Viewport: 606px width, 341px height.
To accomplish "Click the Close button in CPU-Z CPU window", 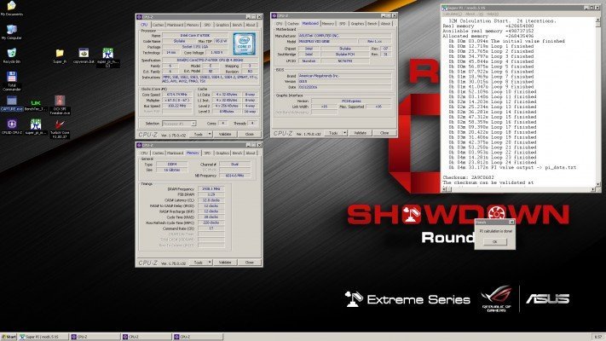I will [x=249, y=134].
